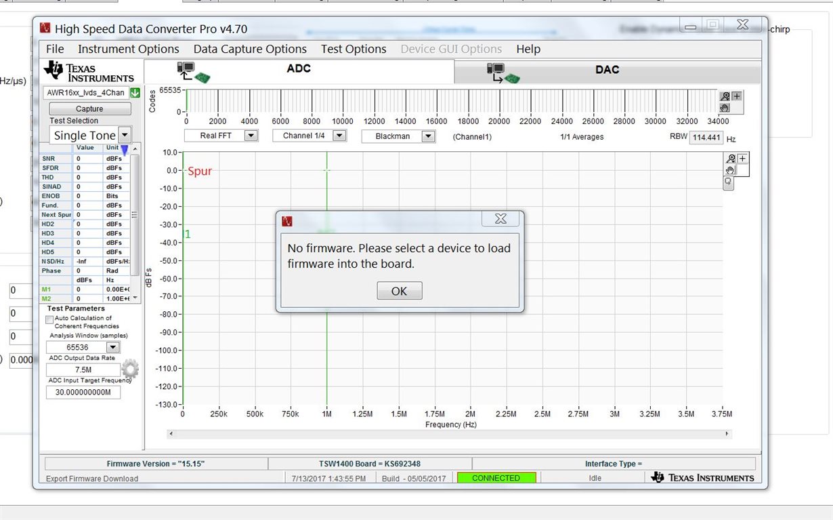Screen dimensions: 833x520
Task: Click the ENOB row in the results table
Action: click(85, 196)
